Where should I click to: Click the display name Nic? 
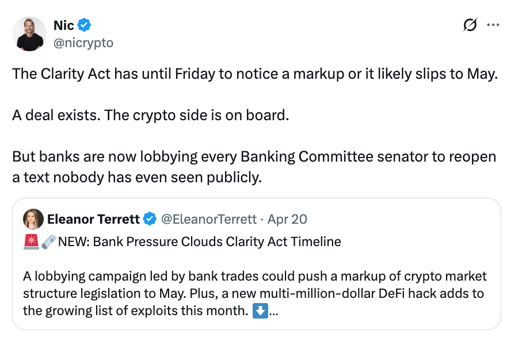pos(63,25)
